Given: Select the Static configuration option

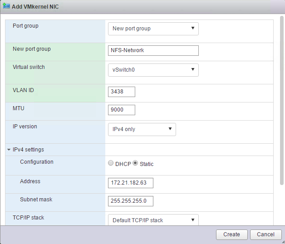Looking at the screenshot, I should pos(135,164).
